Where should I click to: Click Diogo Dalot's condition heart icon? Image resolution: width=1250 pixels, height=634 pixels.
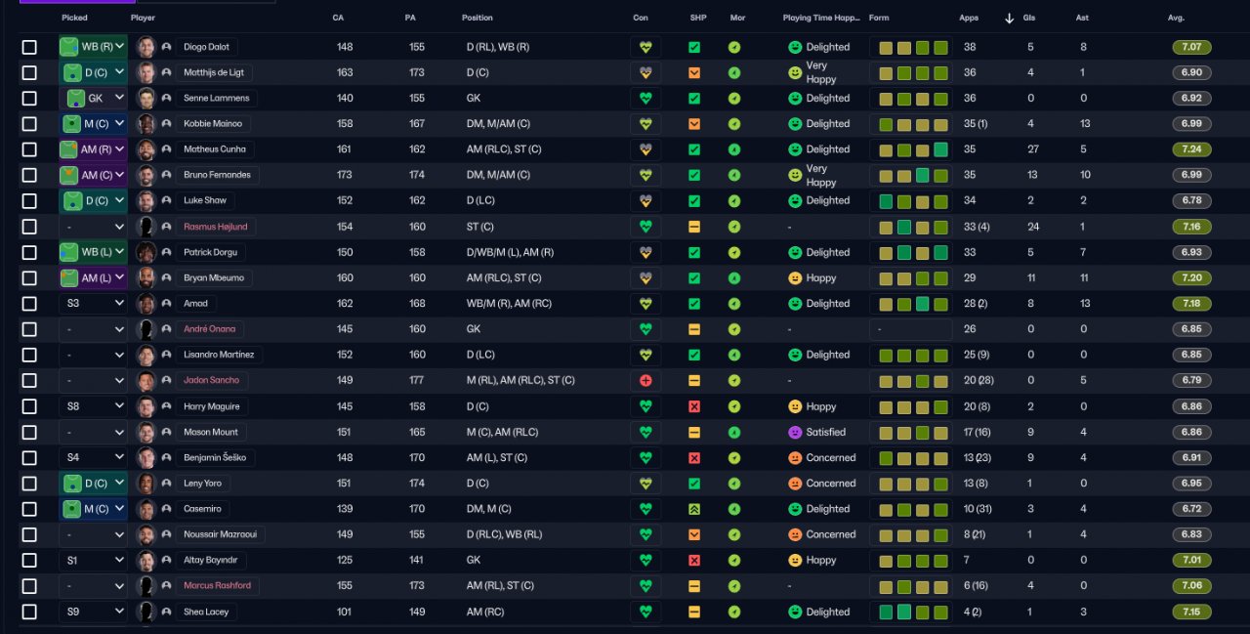click(x=646, y=47)
